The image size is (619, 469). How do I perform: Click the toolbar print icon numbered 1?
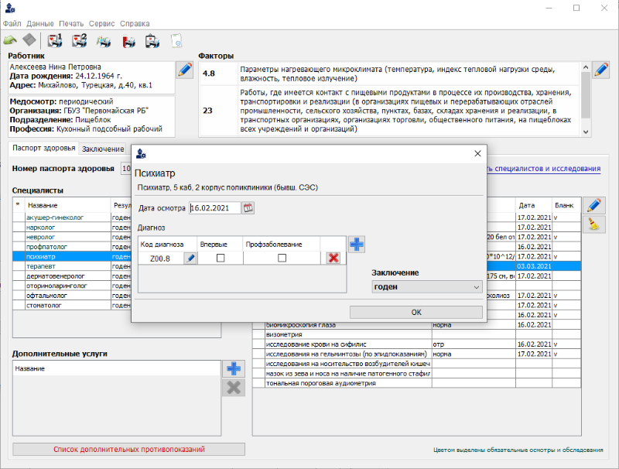pyautogui.click(x=55, y=40)
